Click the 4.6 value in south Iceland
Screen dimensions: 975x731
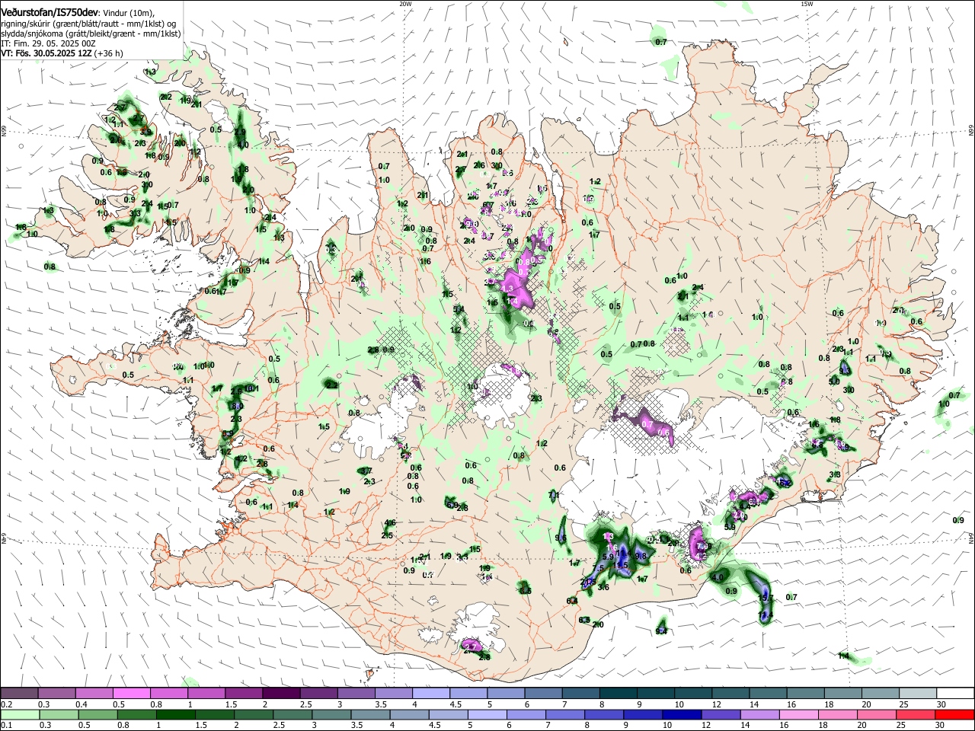tap(390, 523)
